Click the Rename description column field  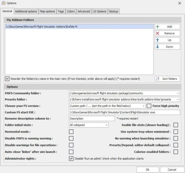[x=92, y=118]
